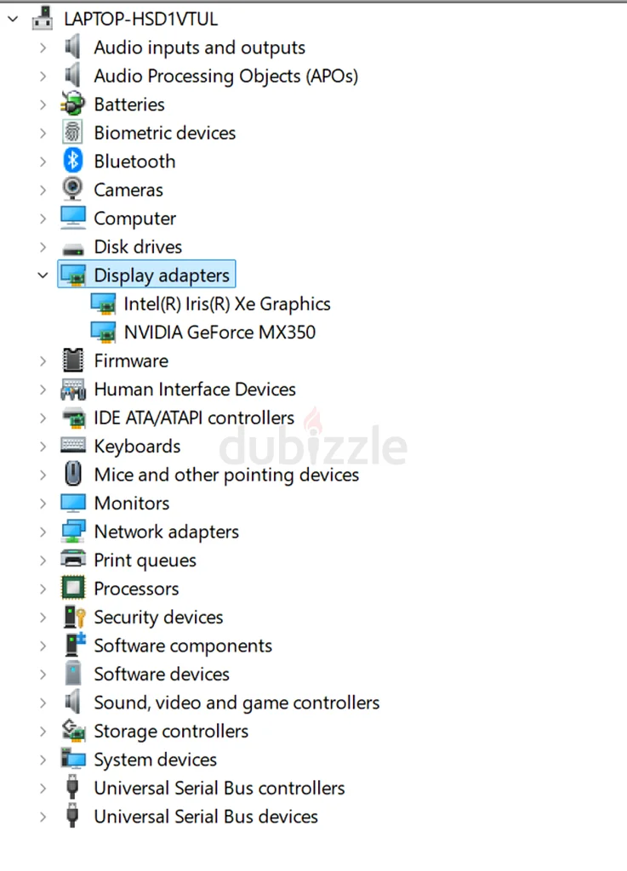
Task: Click the Print queues printer icon
Action: click(73, 559)
